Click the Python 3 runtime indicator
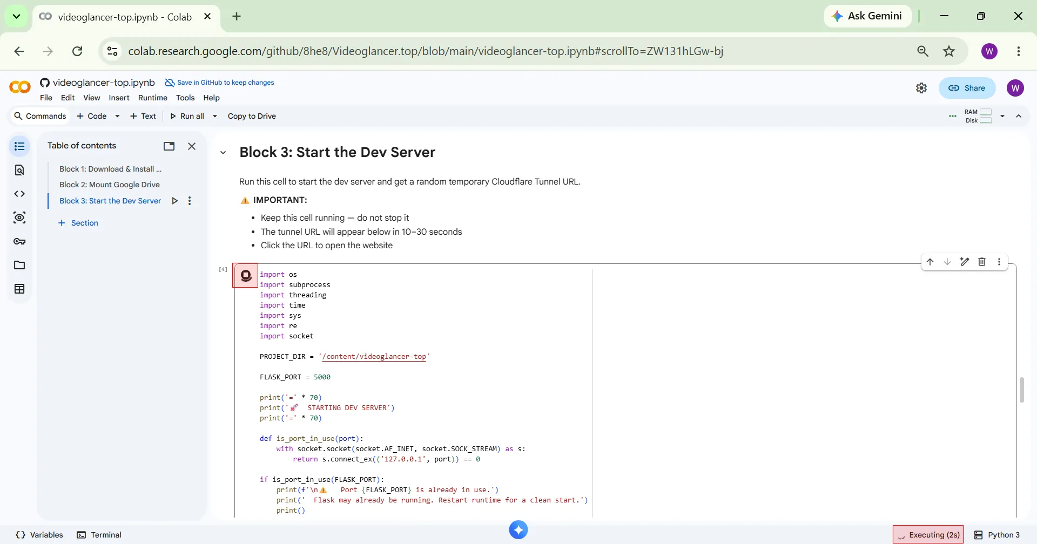 pos(997,535)
